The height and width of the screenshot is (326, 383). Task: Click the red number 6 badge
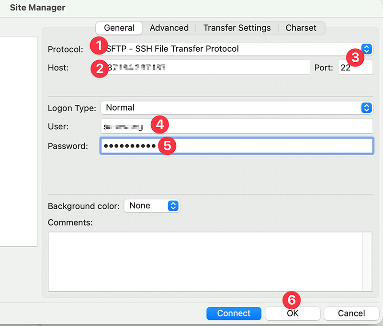point(293,300)
